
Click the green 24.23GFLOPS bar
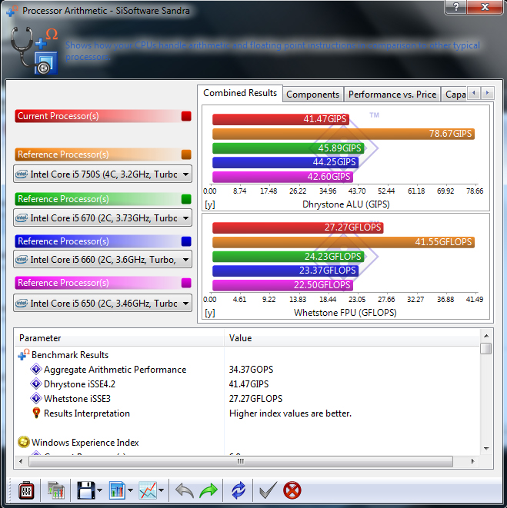[x=289, y=257]
